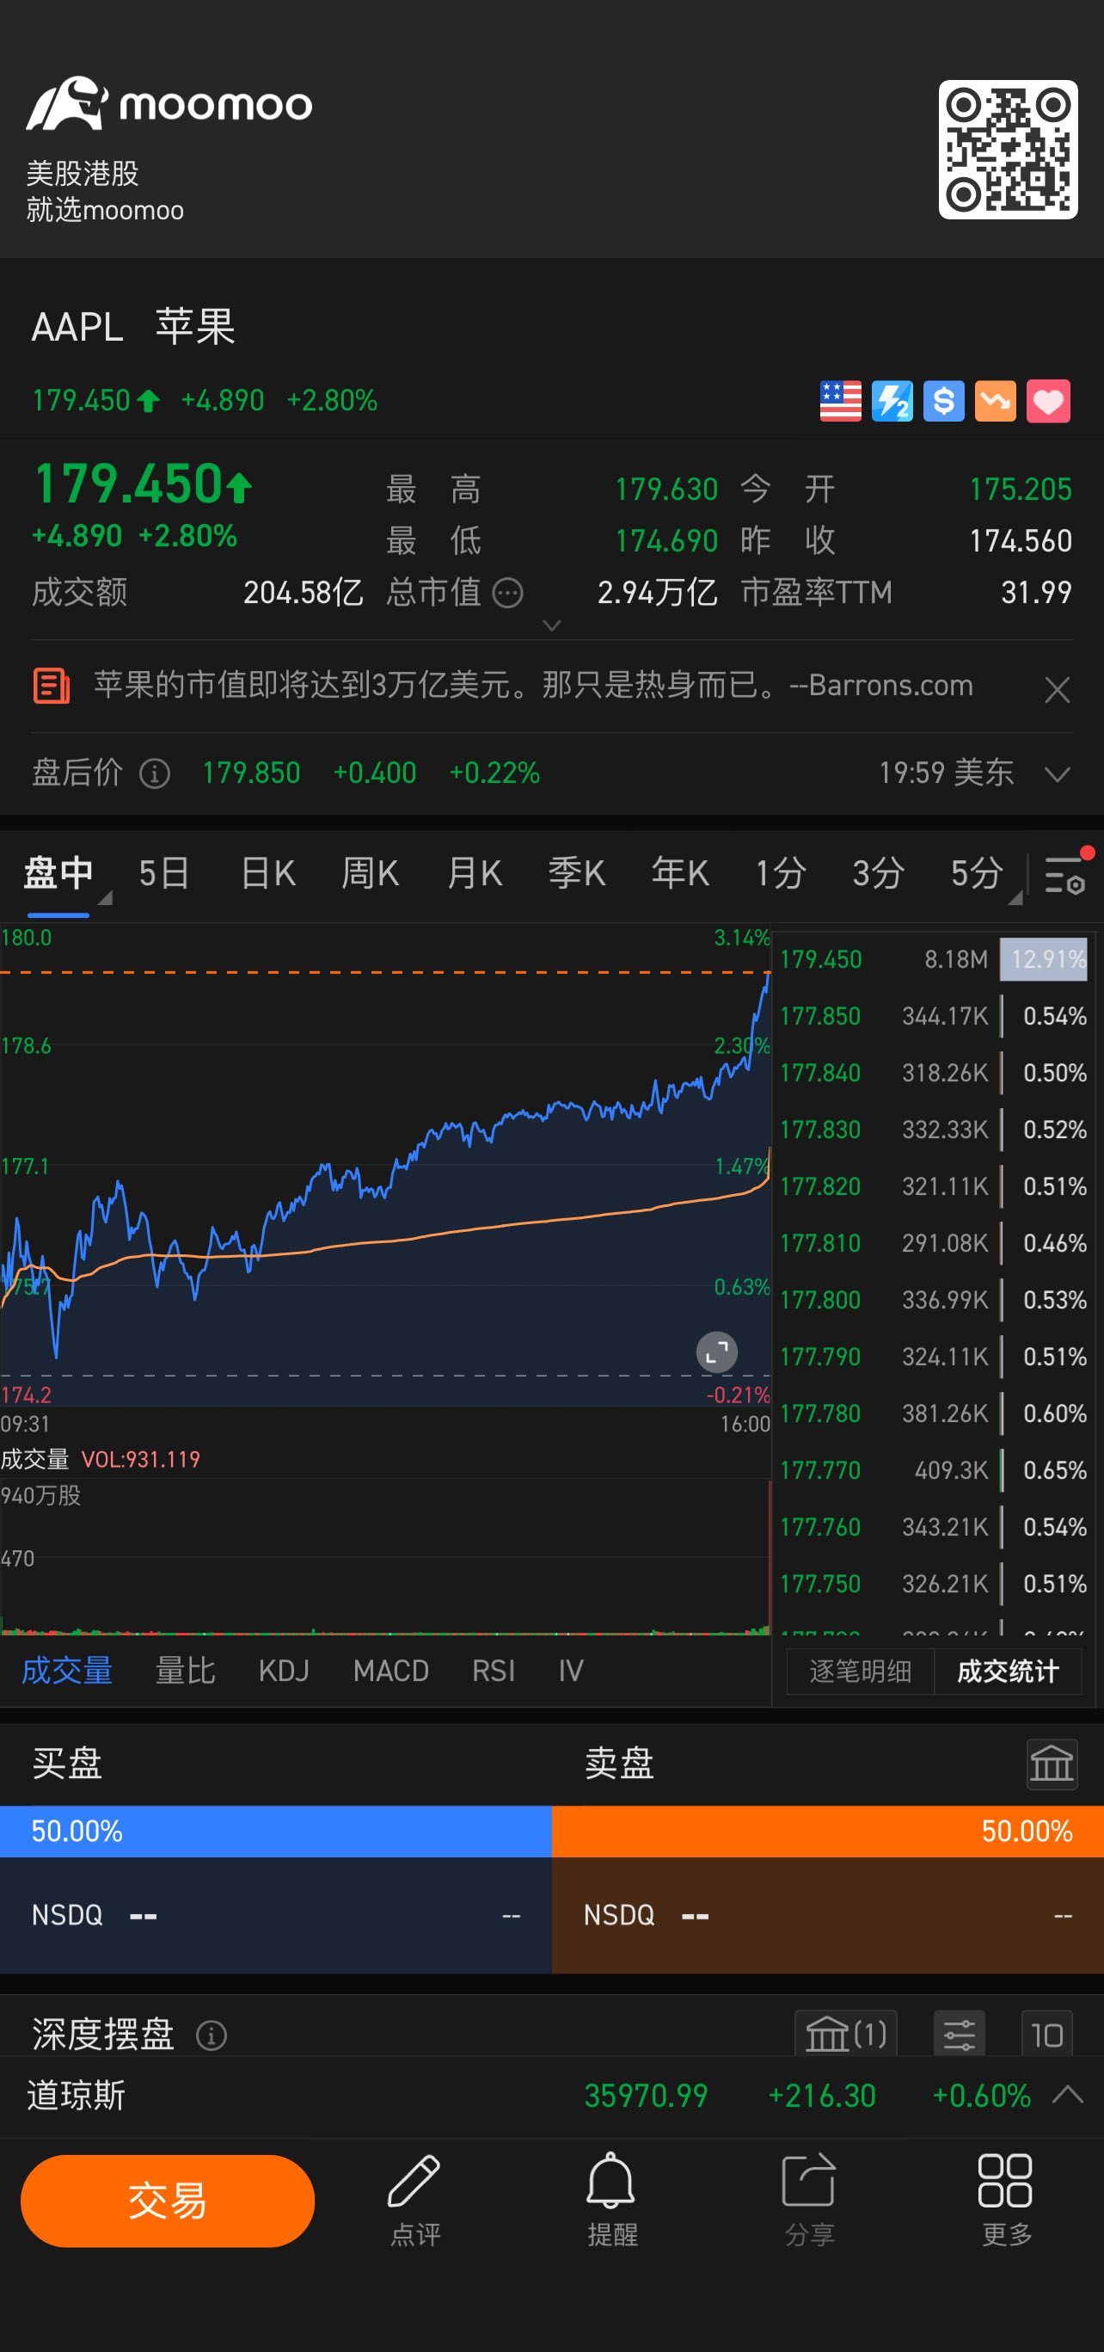Tap the blue dollar sign icon
Viewport: 1104px width, 2352px height.
pyautogui.click(x=943, y=401)
